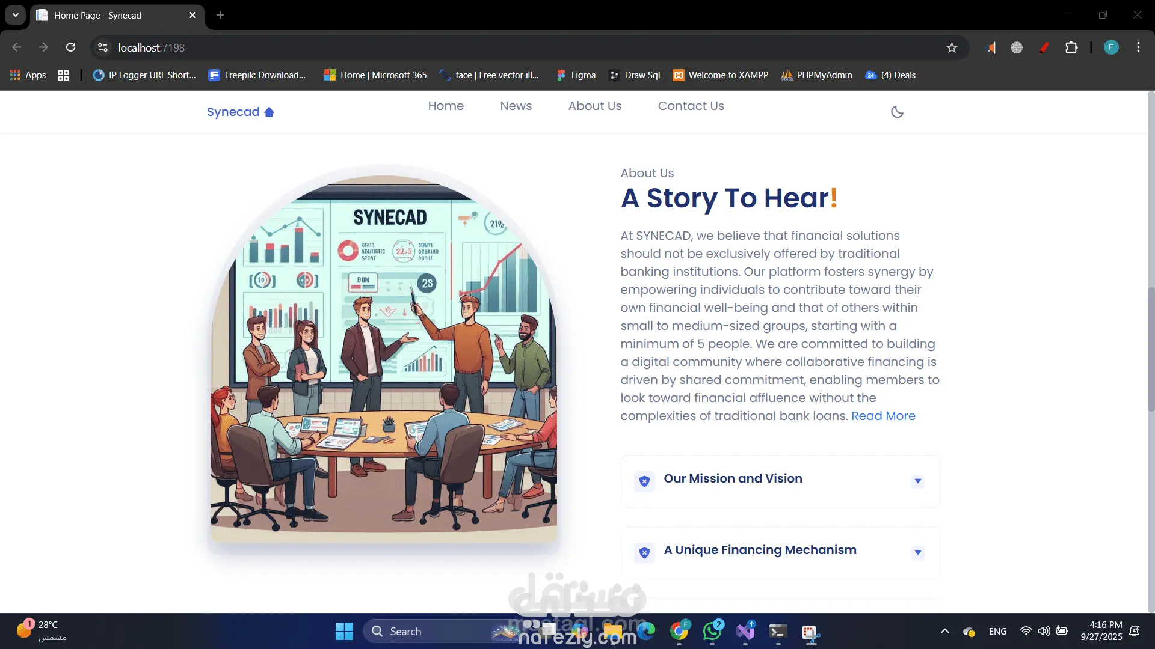
Task: Reload the page with the refresh icon
Action: [70, 47]
